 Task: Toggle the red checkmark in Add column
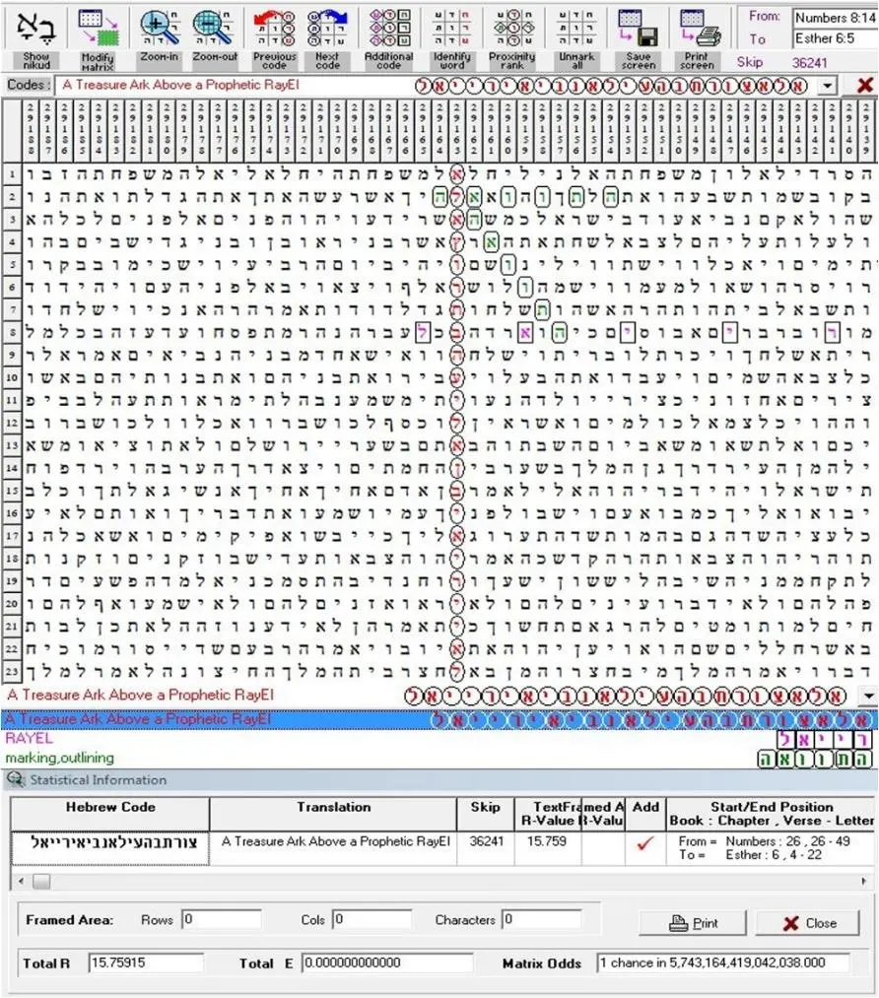[x=644, y=843]
